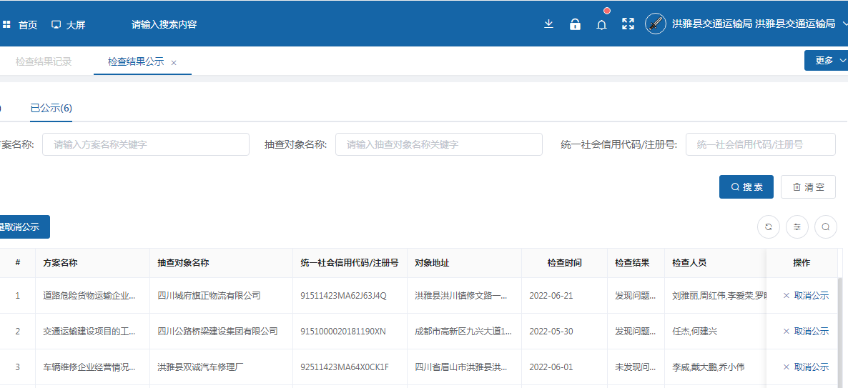Click 取消公示 for row 1
The image size is (848, 388).
[x=806, y=296]
